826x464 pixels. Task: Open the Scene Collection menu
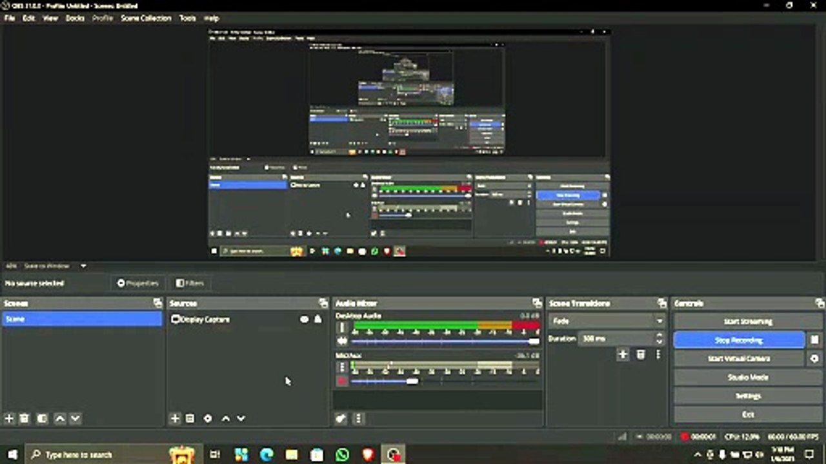(x=146, y=18)
